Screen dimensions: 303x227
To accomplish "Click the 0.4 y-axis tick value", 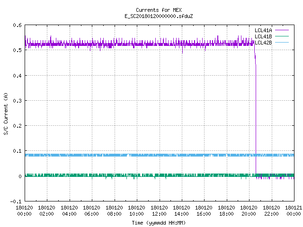I will [17, 76].
